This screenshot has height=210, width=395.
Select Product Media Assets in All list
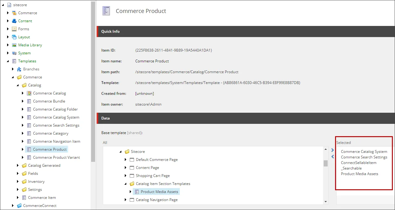(159, 192)
